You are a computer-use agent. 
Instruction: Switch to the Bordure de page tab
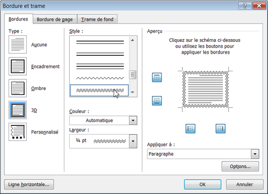click(x=55, y=19)
